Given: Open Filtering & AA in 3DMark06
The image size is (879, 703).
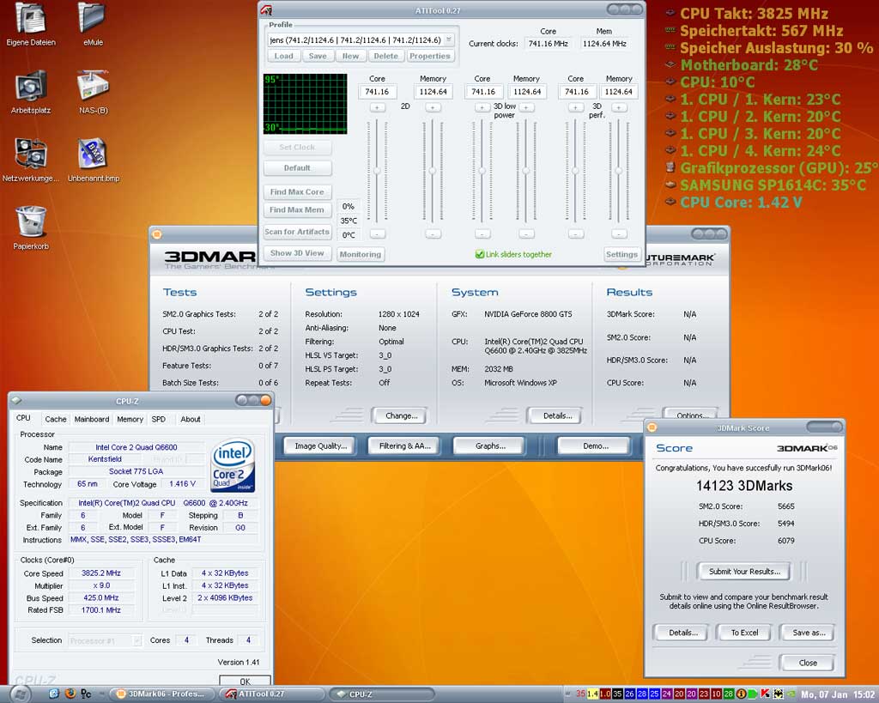Looking at the screenshot, I should point(405,445).
